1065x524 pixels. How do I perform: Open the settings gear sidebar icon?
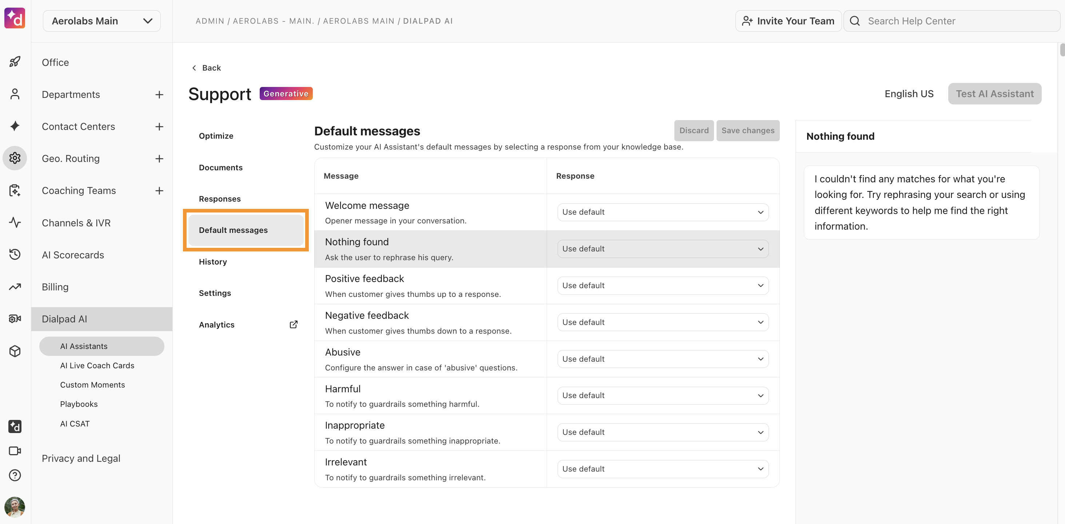pyautogui.click(x=15, y=158)
